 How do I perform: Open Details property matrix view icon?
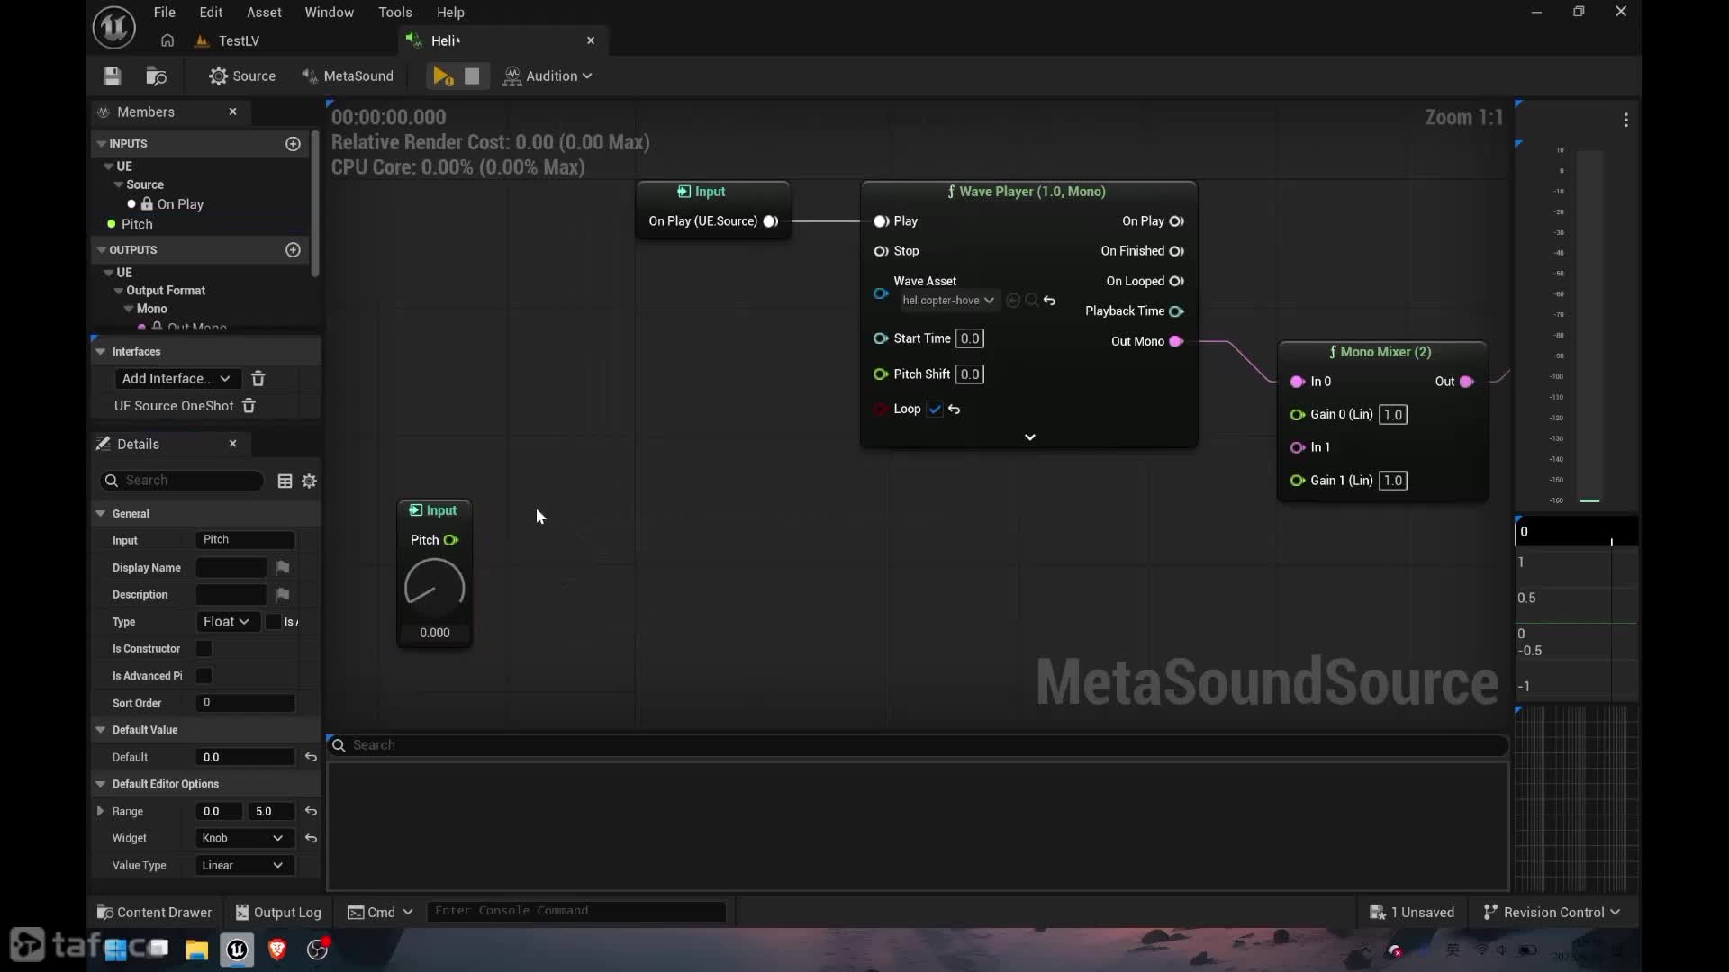pyautogui.click(x=285, y=481)
